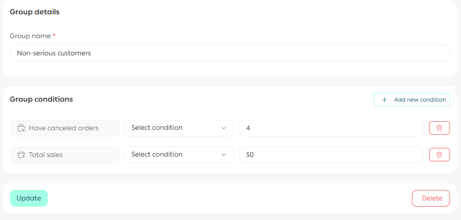The height and width of the screenshot is (220, 461).
Task: Focus the Group name text field
Action: tap(229, 53)
